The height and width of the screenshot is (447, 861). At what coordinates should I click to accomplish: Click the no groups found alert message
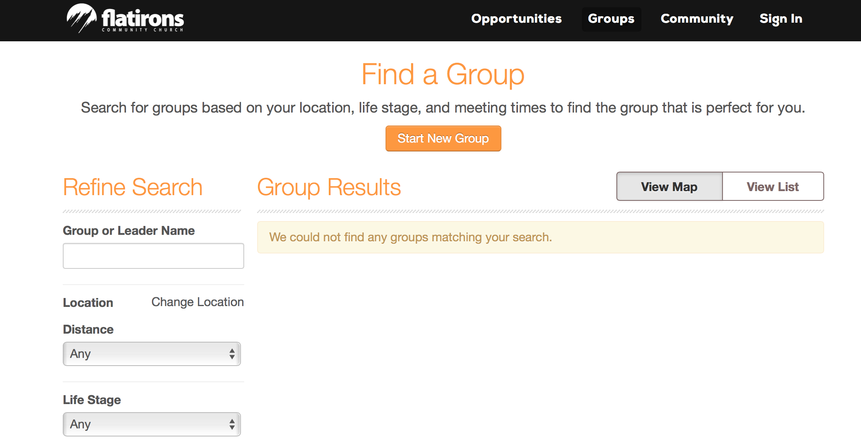[x=410, y=237]
